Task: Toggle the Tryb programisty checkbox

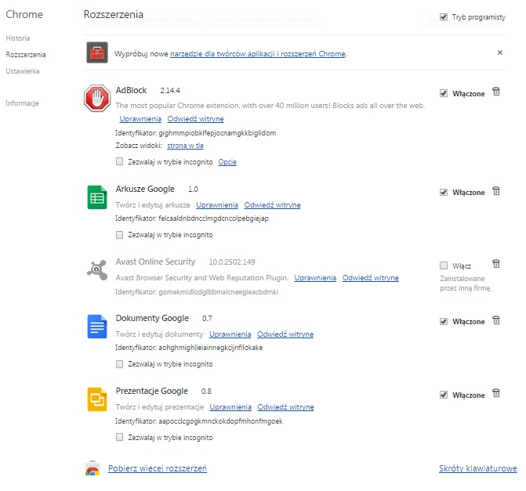Action: 444,16
